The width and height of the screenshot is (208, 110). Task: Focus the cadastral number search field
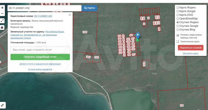tap(44, 8)
